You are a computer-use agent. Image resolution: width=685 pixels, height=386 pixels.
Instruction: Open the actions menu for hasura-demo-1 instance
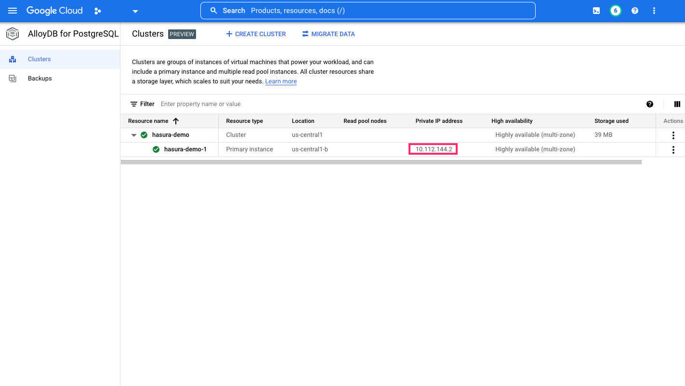tap(673, 149)
